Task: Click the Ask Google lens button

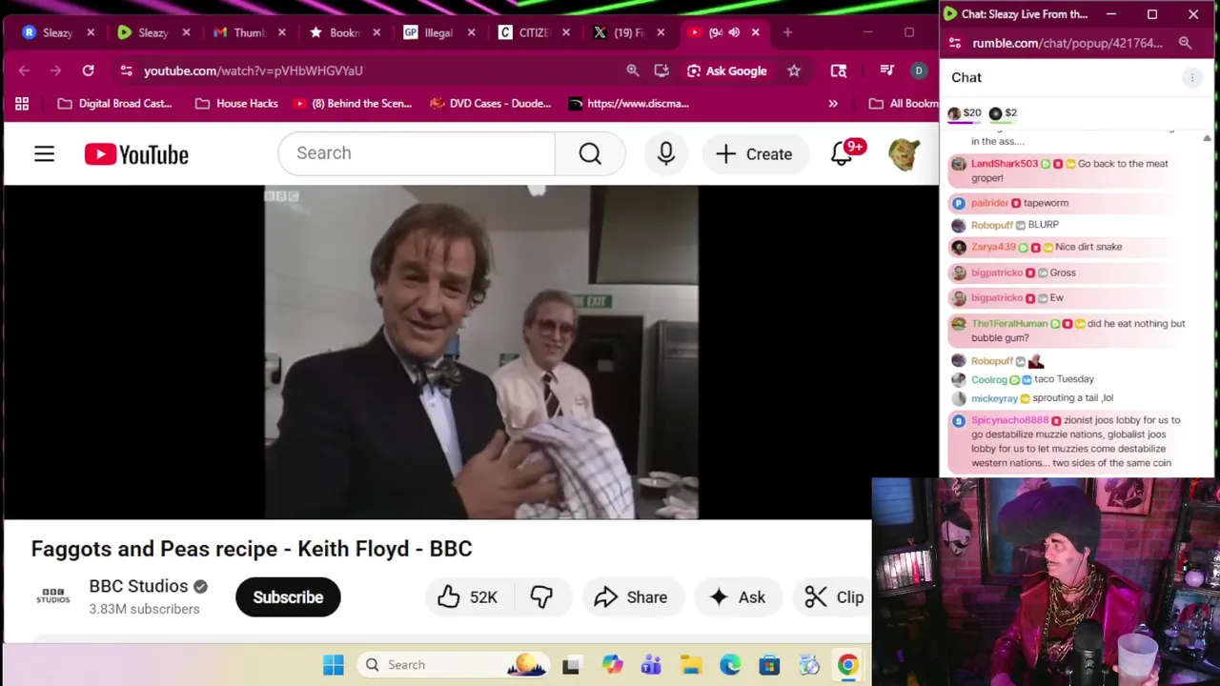Action: coord(727,71)
